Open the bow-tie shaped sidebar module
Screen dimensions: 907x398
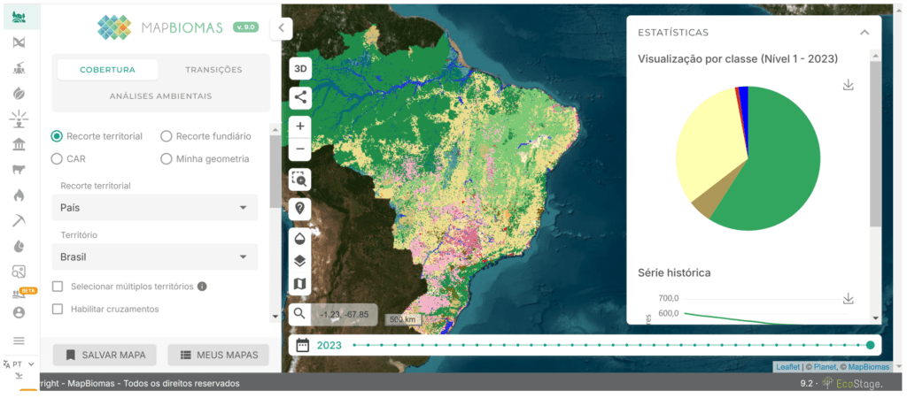[19, 42]
